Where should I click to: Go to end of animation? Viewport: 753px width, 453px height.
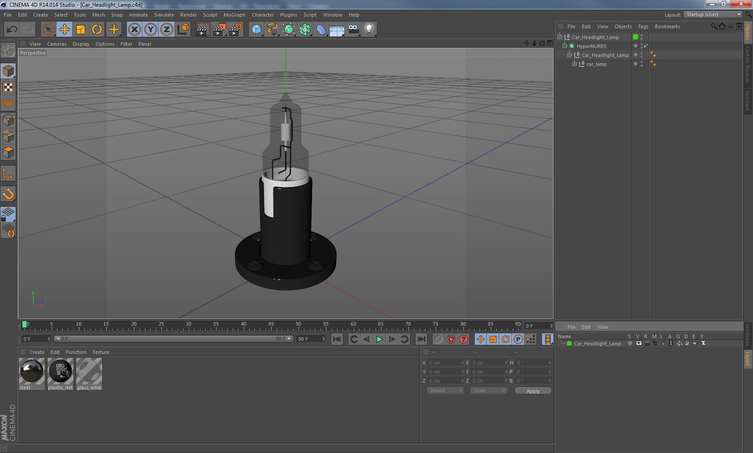coord(421,339)
